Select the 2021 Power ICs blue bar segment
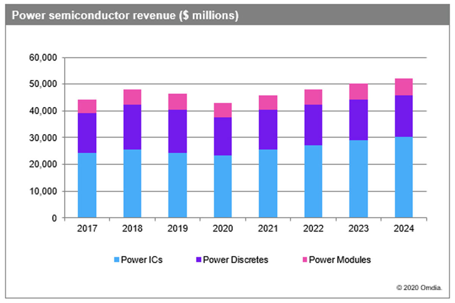This screenshot has height=303, width=455. [x=268, y=184]
